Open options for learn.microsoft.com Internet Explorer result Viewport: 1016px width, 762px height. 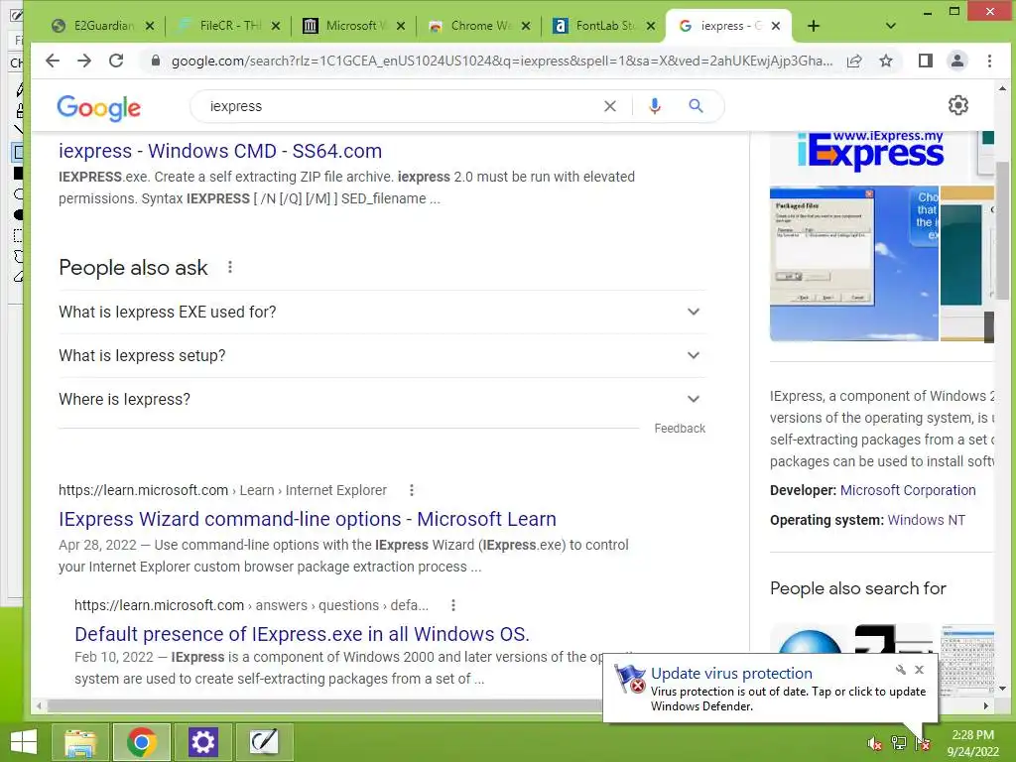(x=412, y=490)
